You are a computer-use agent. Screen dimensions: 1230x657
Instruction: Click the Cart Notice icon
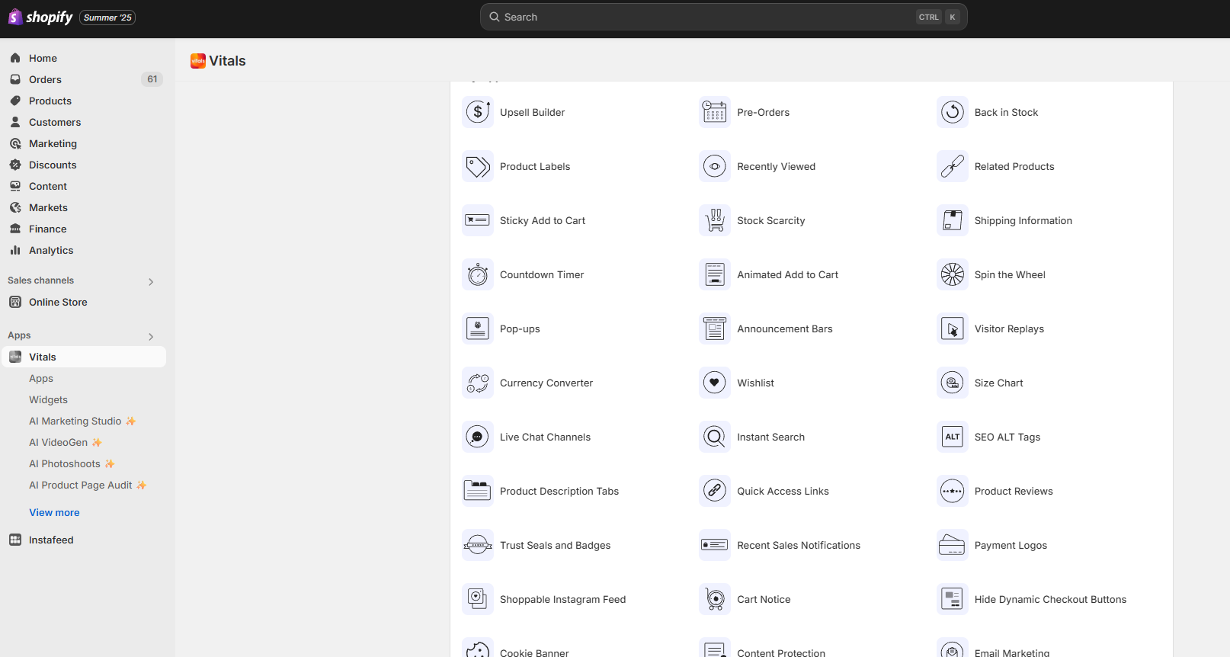point(715,599)
